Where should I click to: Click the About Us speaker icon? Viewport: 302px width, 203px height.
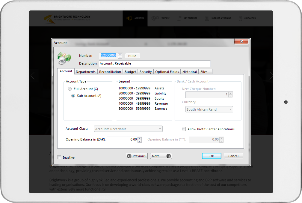(x=129, y=18)
